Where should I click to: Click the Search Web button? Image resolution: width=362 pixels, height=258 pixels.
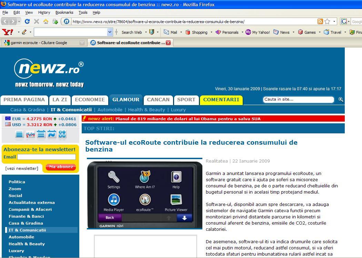click(x=132, y=32)
